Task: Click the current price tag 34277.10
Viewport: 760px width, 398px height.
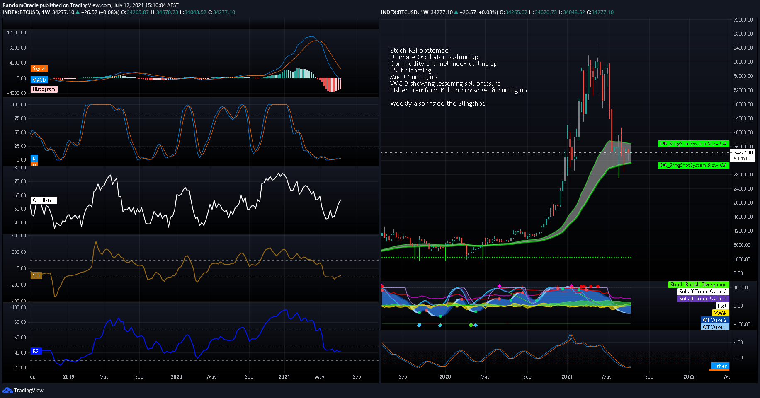Action: click(x=743, y=153)
